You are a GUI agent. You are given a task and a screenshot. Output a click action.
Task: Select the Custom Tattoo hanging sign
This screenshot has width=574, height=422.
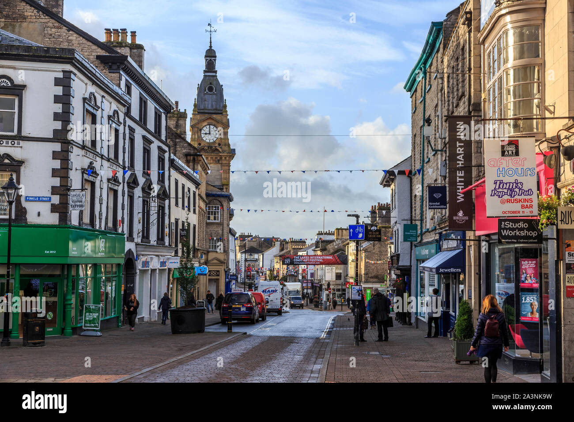[78, 200]
